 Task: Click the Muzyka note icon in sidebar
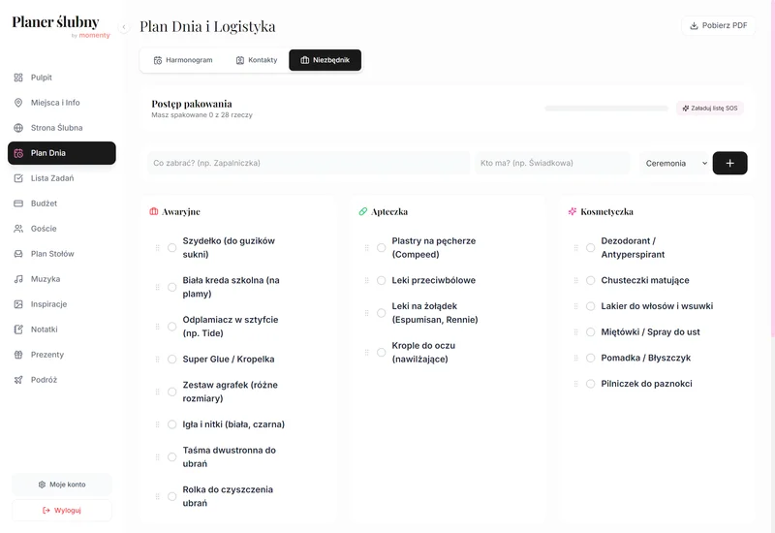point(18,279)
